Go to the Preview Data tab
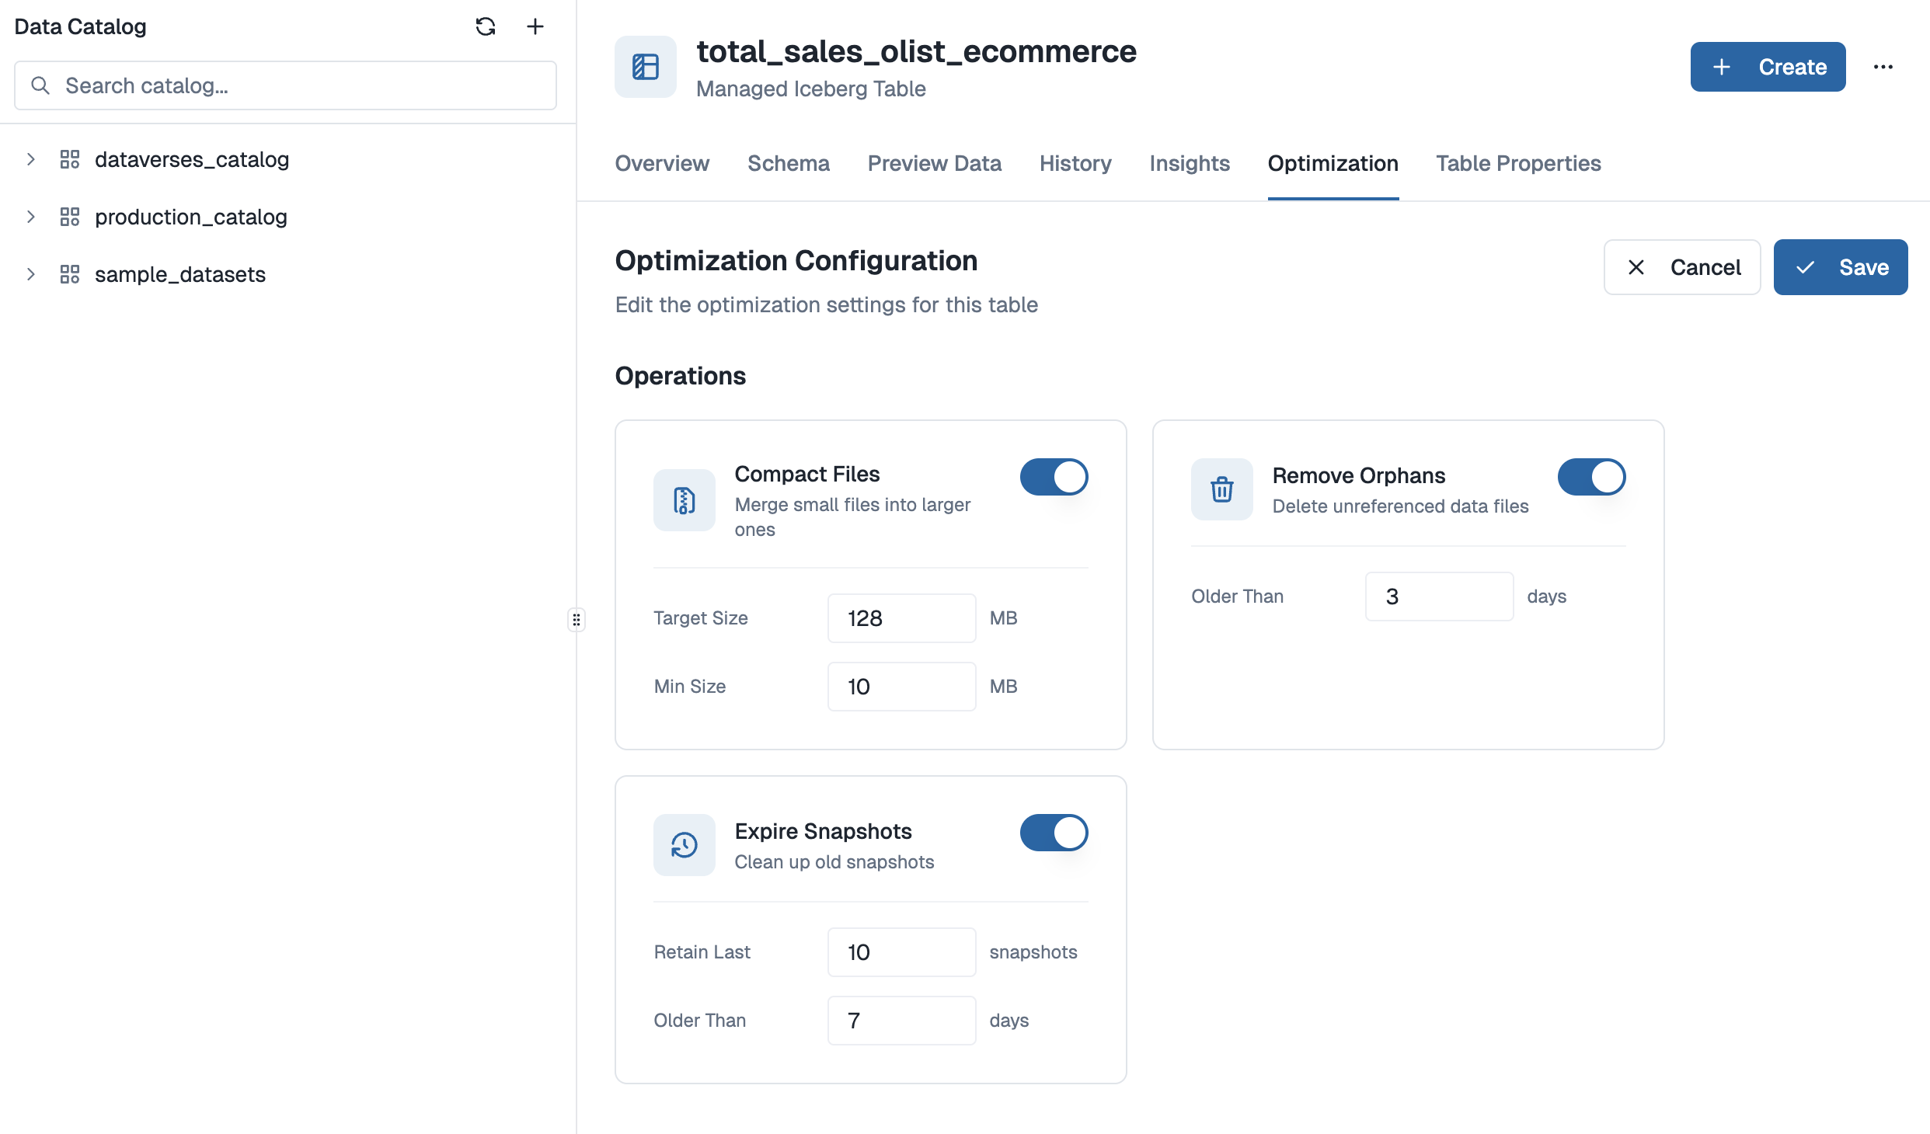This screenshot has height=1134, width=1930. [x=935, y=163]
